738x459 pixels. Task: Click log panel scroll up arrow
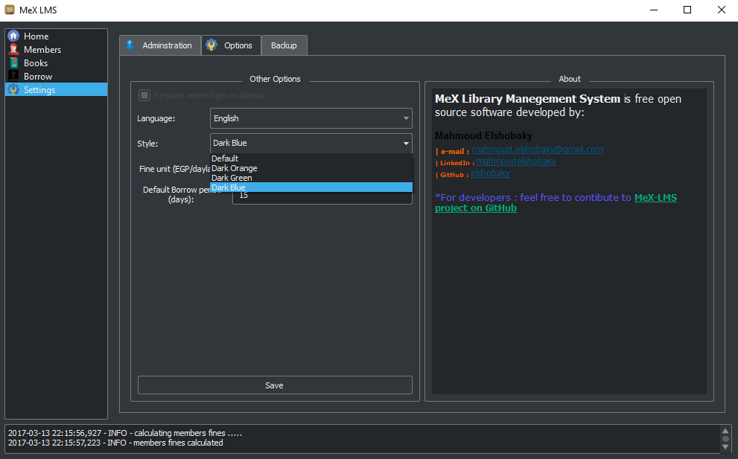pos(725,431)
